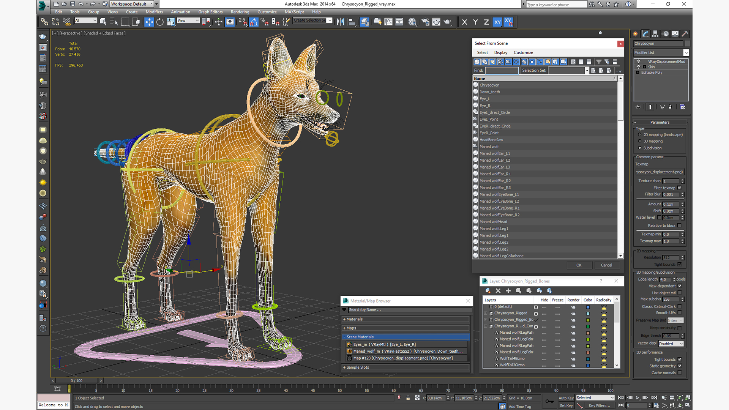Click color swatch of 0 (default) layer
Screen dimensions: 729x410
coord(588,307)
